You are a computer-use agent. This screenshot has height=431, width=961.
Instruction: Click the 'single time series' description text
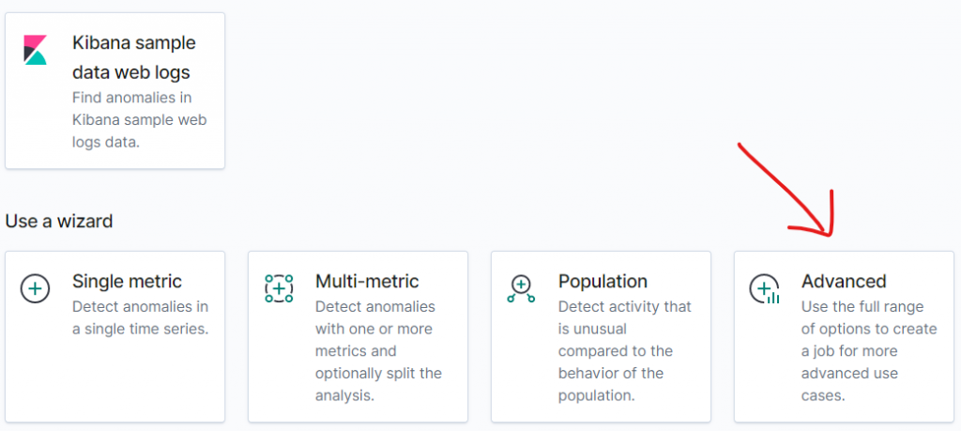coord(140,329)
